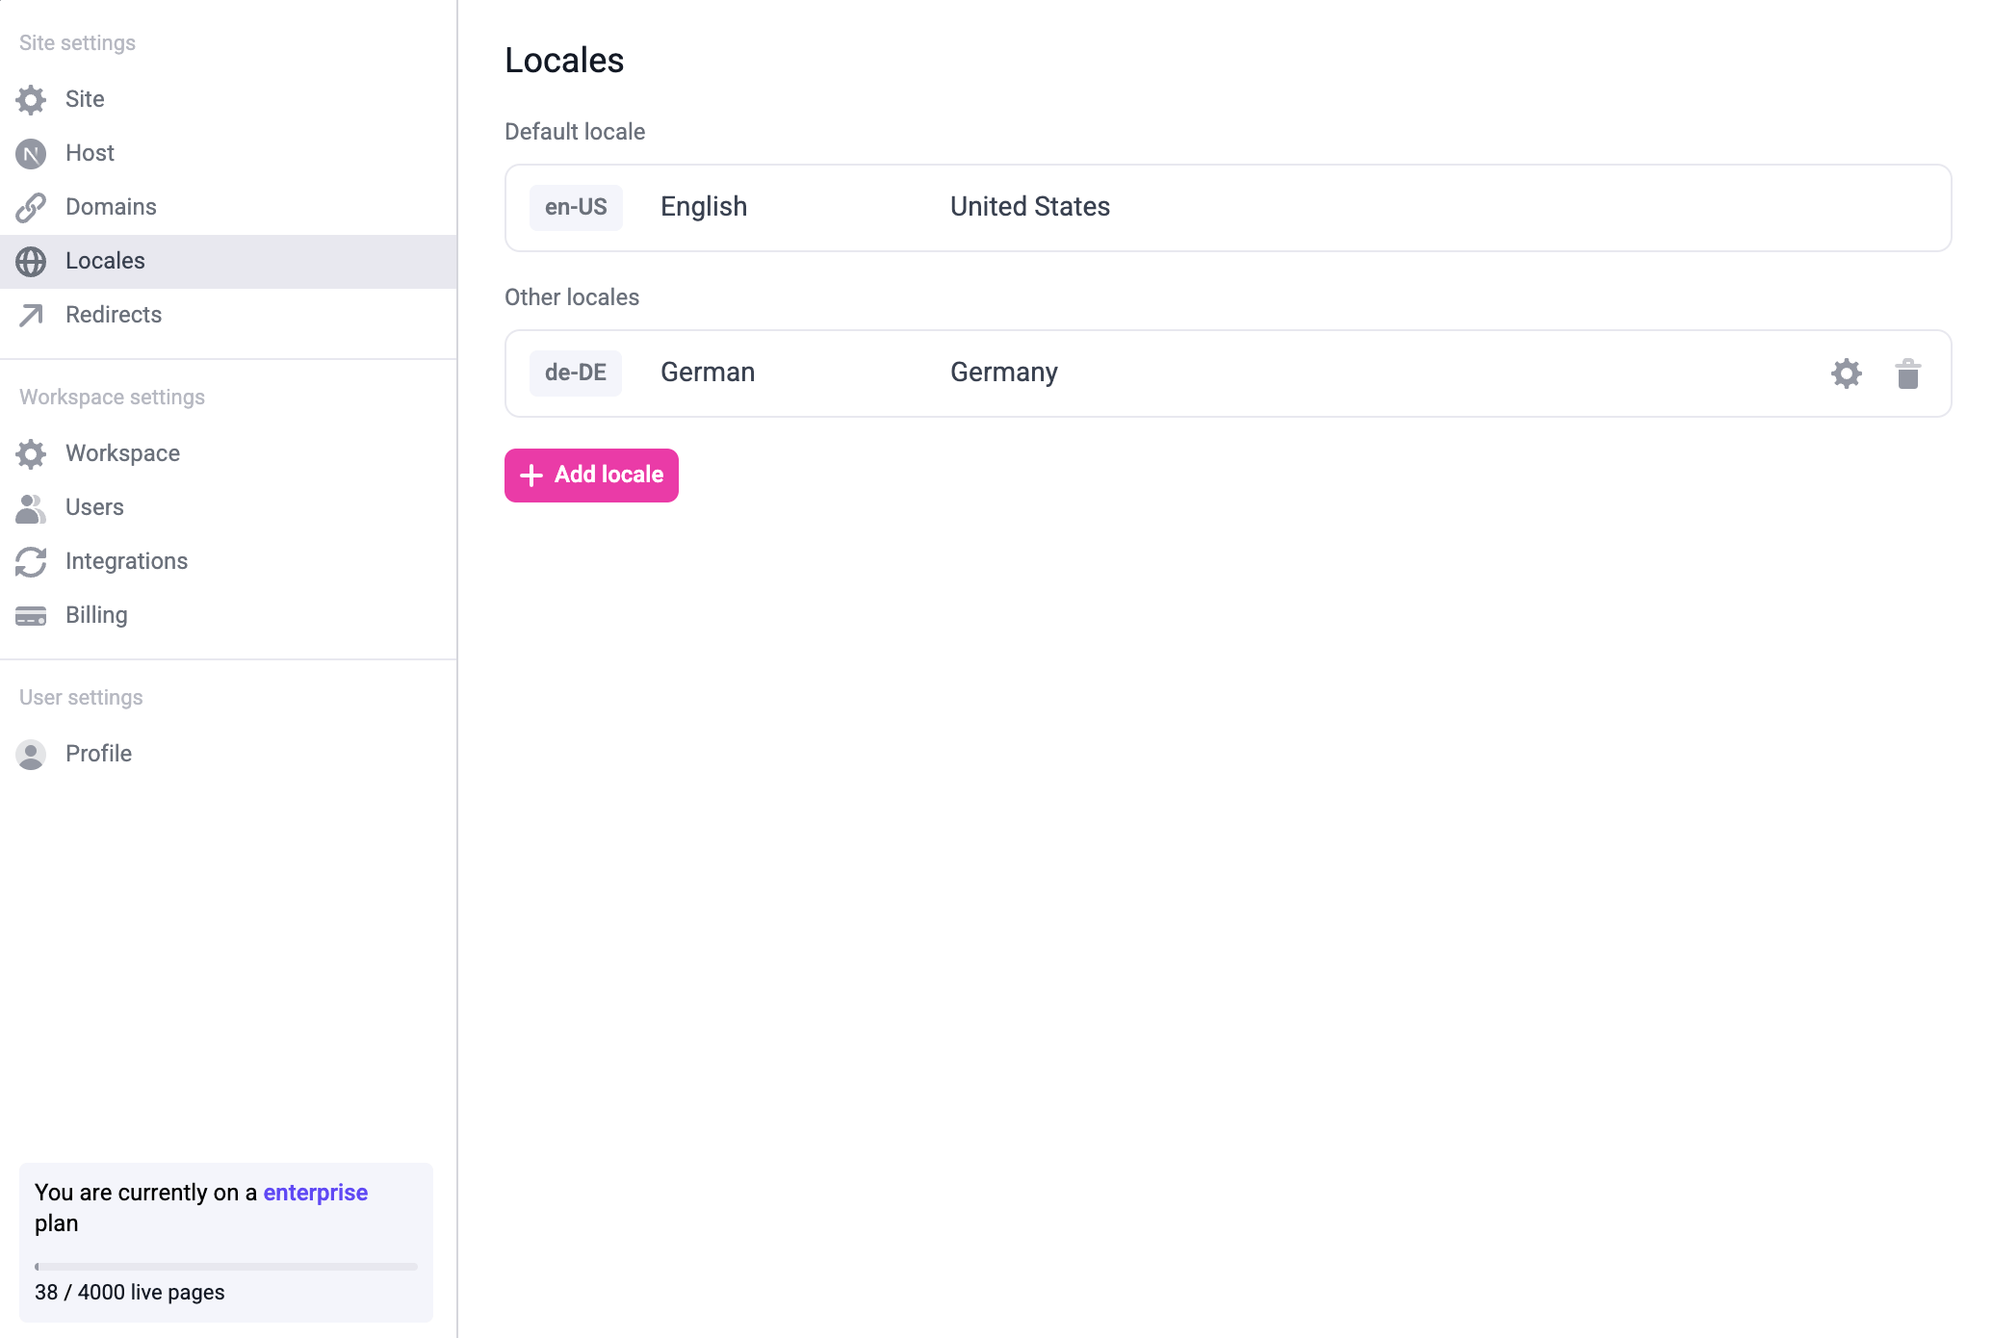
Task: Click the Profile avatar icon
Action: point(31,754)
